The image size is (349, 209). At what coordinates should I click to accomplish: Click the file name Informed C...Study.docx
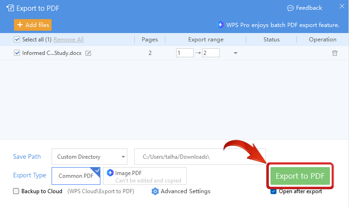click(52, 53)
